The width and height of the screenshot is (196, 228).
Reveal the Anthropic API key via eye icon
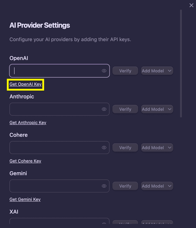(x=104, y=109)
